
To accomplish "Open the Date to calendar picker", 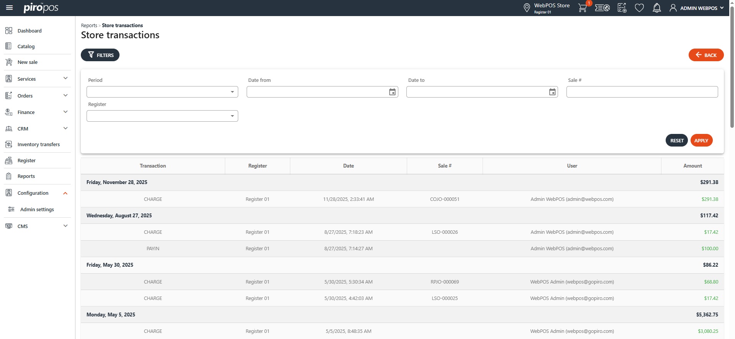I will (x=552, y=92).
